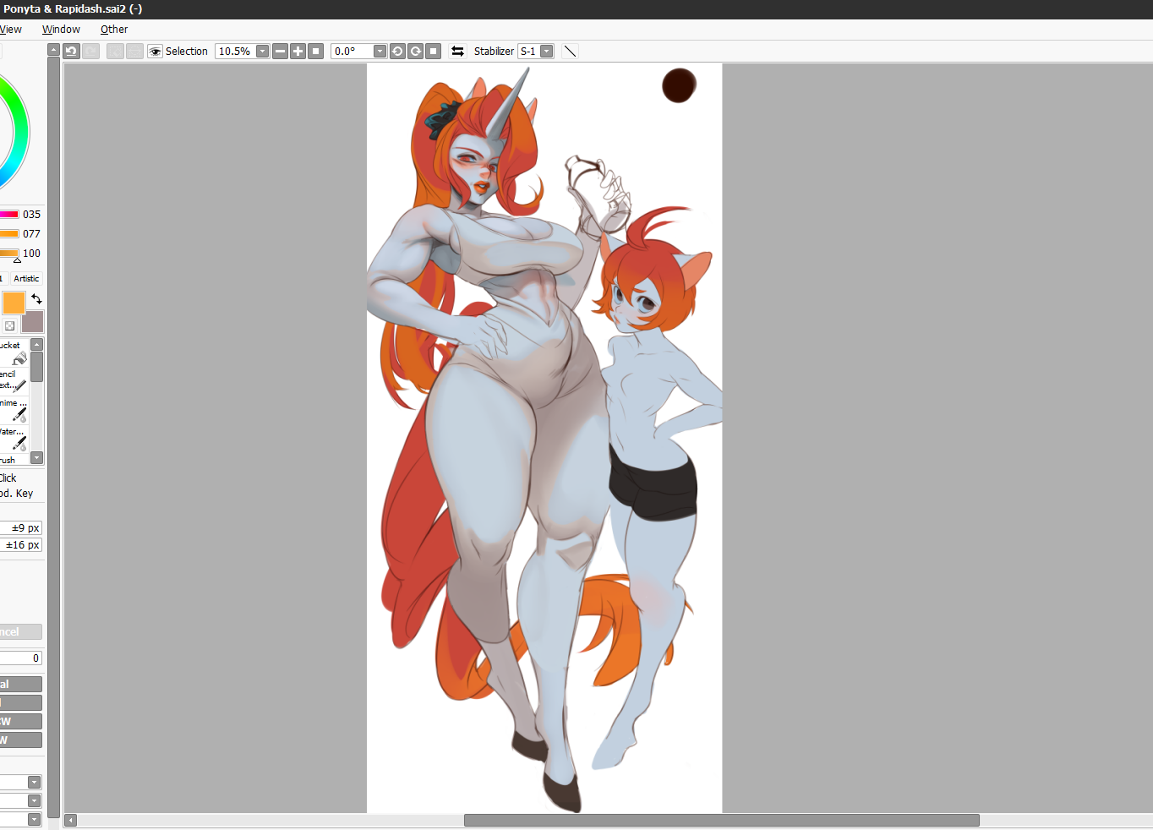Image resolution: width=1153 pixels, height=830 pixels.
Task: Click the tool list scrollbar thumb
Action: 37,368
